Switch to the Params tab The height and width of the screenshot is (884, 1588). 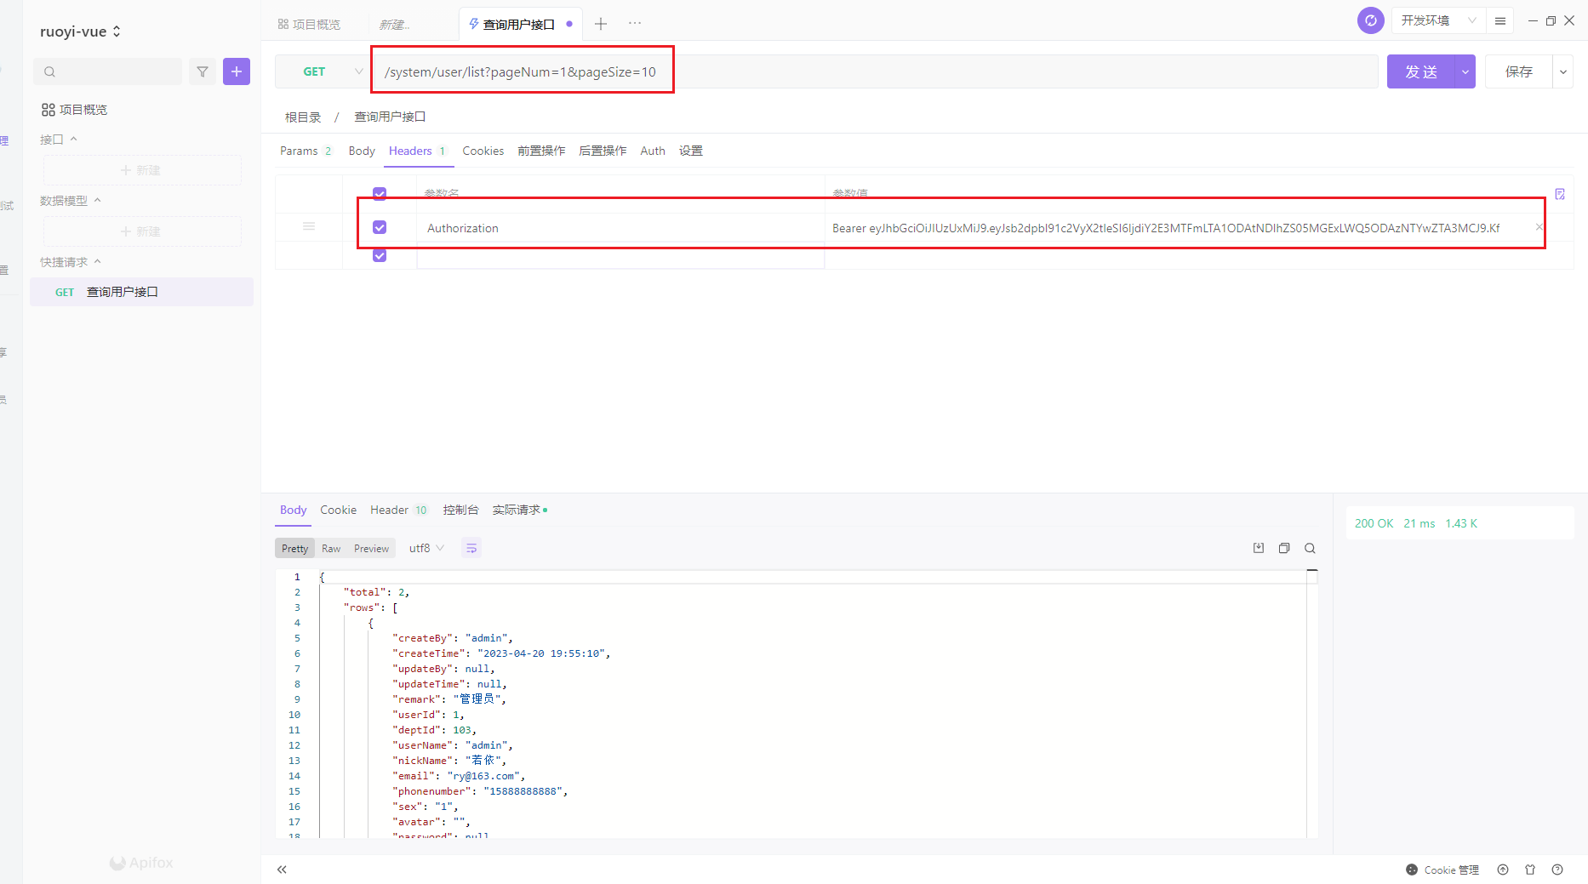[x=306, y=151]
